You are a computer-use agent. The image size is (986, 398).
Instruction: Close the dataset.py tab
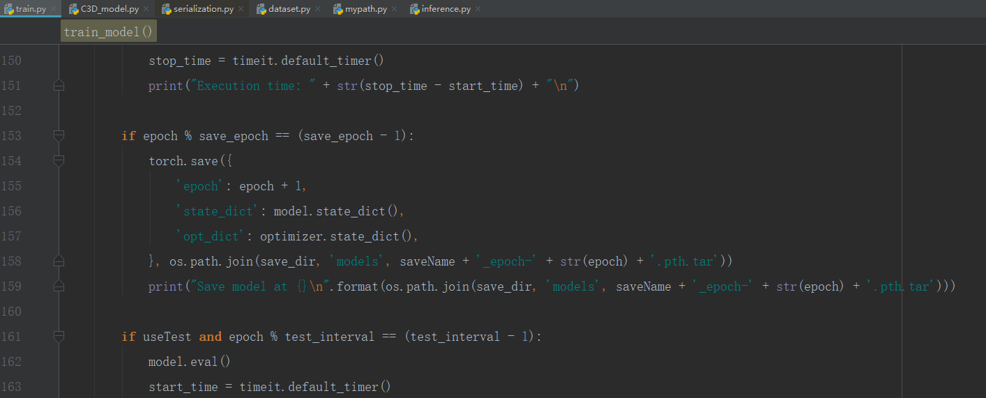318,10
